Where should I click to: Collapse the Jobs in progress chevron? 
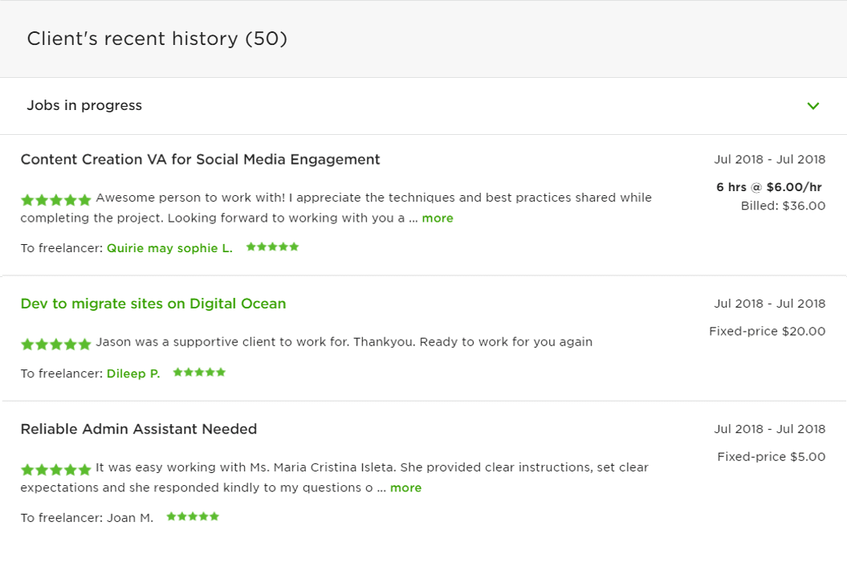click(813, 106)
